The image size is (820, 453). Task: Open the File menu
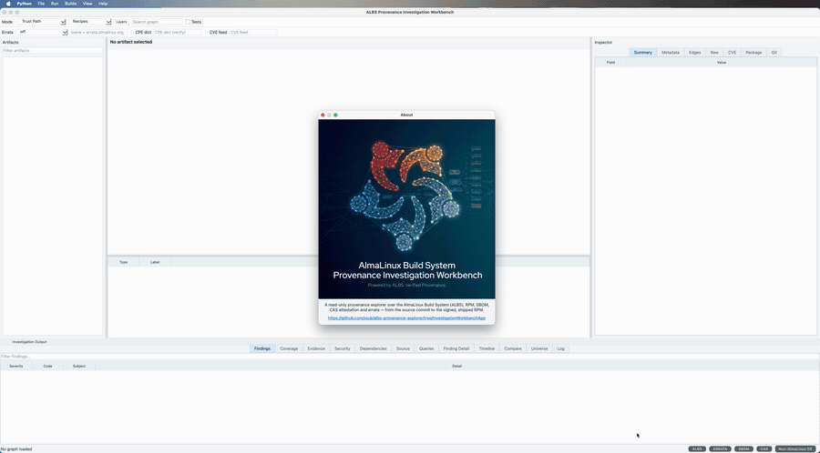click(41, 3)
